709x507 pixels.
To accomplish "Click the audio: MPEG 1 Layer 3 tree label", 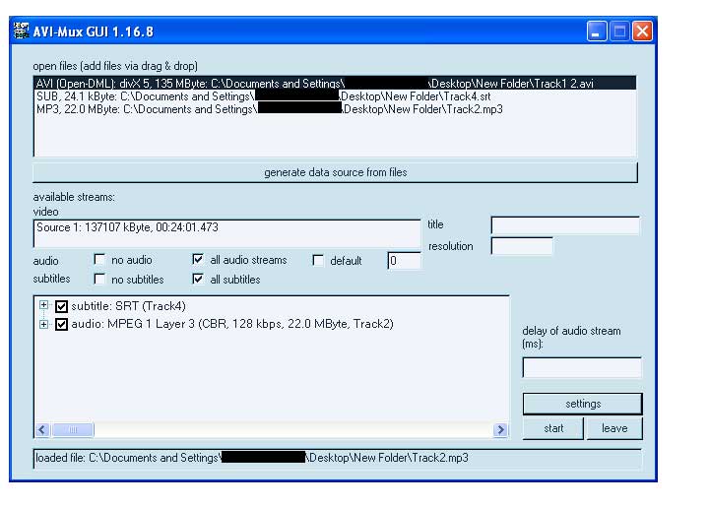I will coord(232,324).
